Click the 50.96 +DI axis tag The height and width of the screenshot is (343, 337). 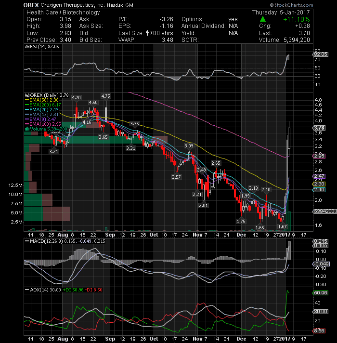click(320, 293)
